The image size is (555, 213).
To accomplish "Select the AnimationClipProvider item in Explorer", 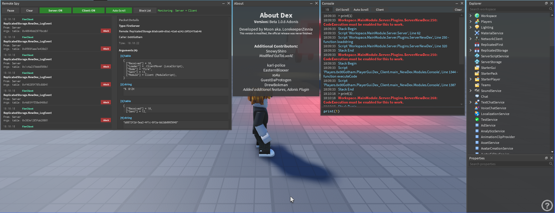I will 498,137.
